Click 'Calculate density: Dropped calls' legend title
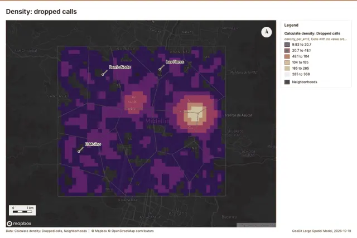357x238 pixels. coord(312,33)
